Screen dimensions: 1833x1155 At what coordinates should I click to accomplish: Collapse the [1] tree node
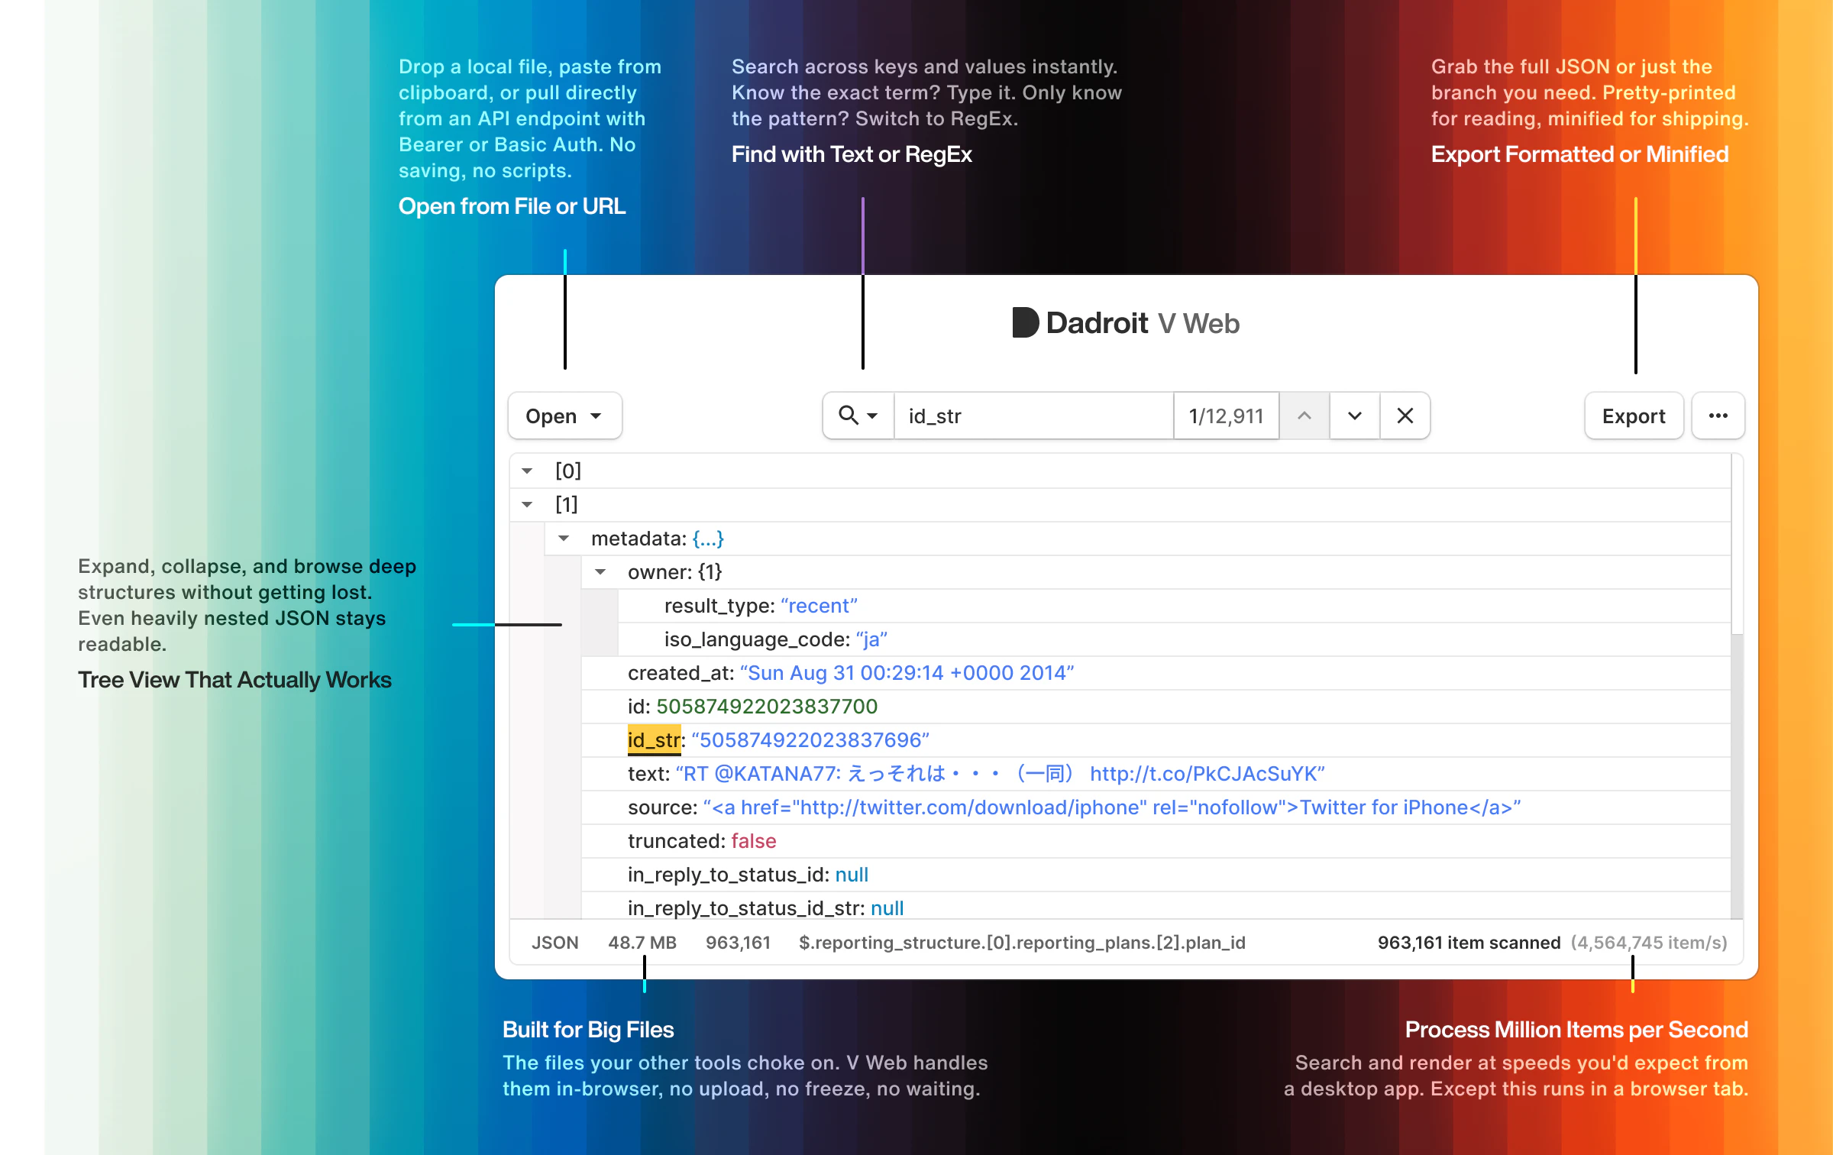point(527,505)
